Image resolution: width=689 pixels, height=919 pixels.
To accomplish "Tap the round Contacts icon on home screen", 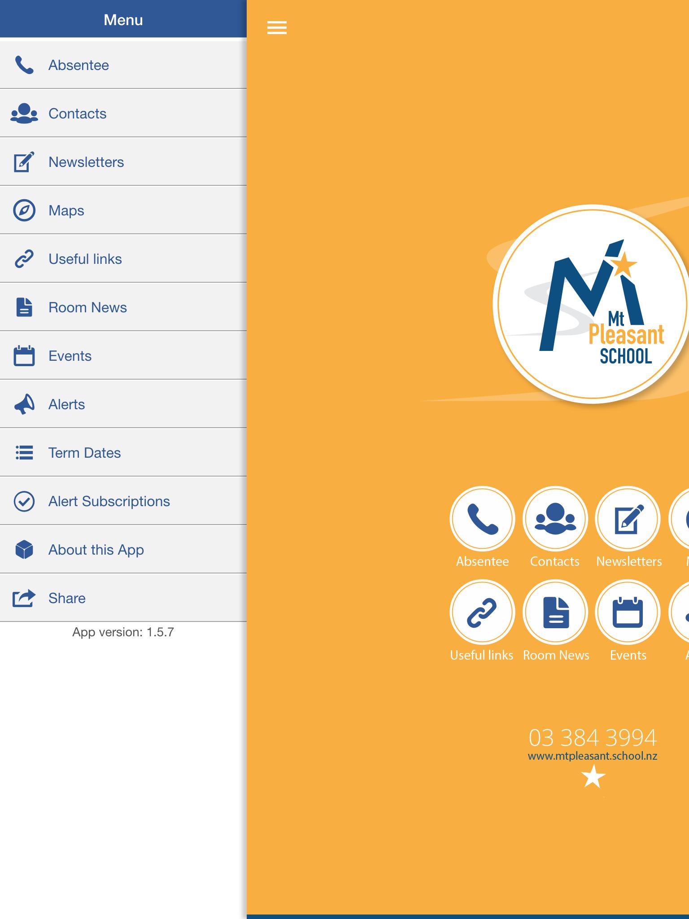I will 555,519.
